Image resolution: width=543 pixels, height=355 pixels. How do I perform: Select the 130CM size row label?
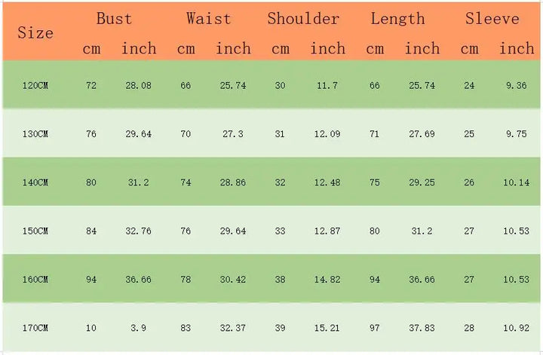tap(35, 134)
